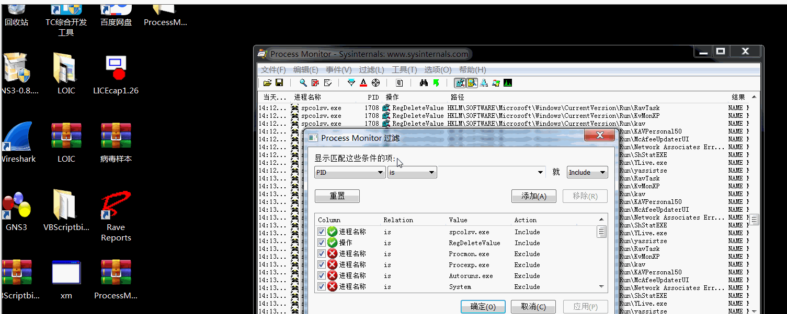Click the filter list scrollbar up arrow
This screenshot has height=314, width=787.
coord(601,220)
